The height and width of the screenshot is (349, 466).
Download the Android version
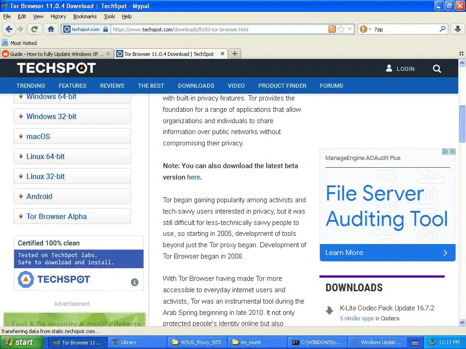[x=72, y=196]
